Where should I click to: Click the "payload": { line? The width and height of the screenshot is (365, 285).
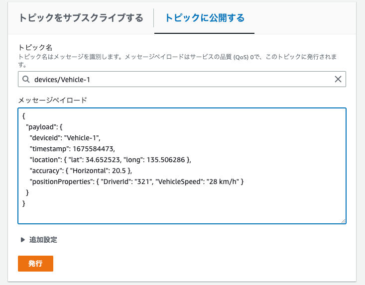pyautogui.click(x=44, y=127)
